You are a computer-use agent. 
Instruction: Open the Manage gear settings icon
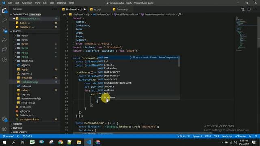coord(4,129)
